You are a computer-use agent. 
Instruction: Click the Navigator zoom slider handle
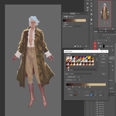click(105, 29)
